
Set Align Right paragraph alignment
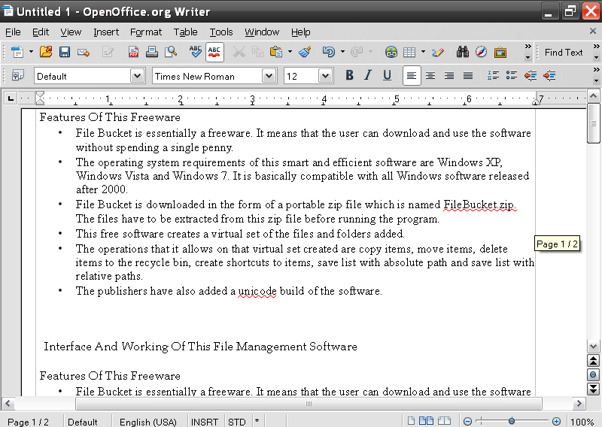point(449,76)
